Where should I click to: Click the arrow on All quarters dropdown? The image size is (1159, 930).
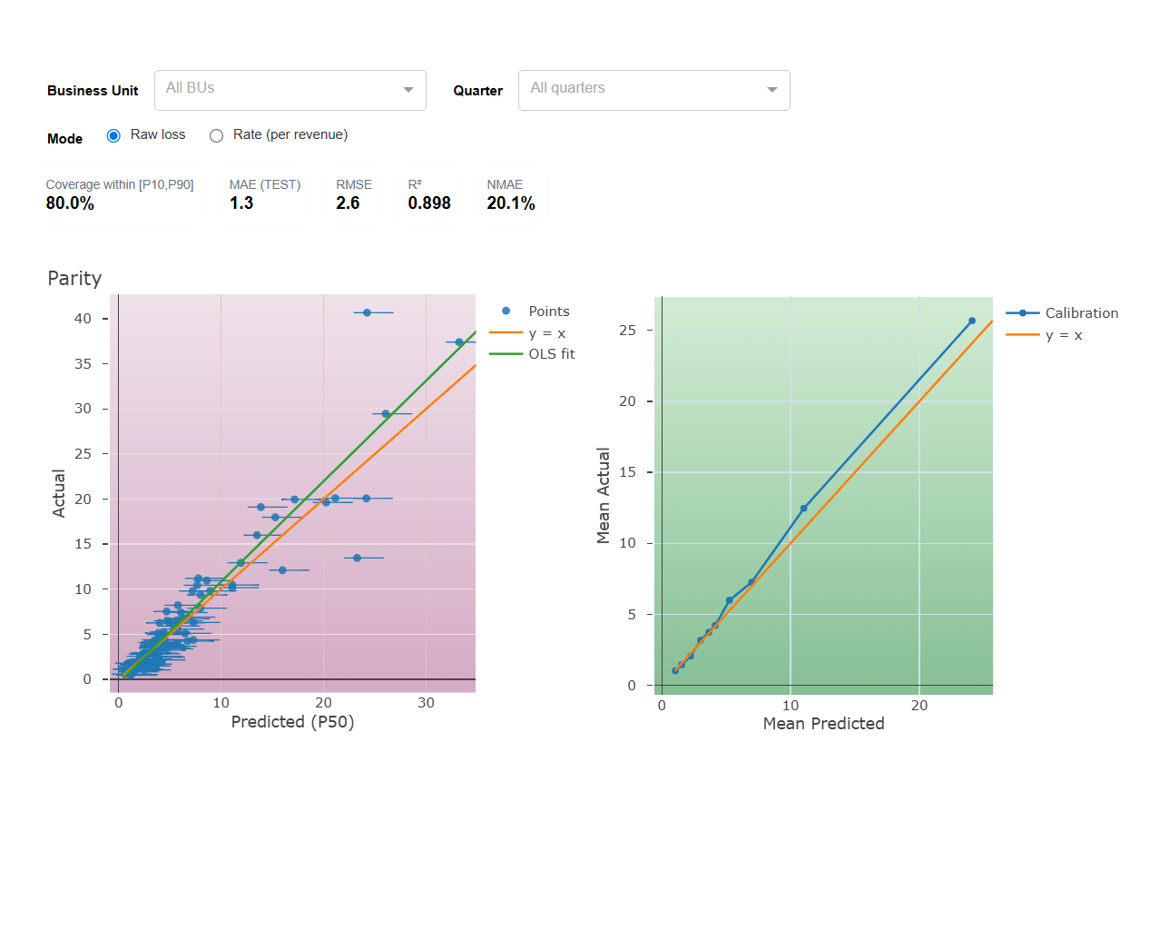pos(772,90)
